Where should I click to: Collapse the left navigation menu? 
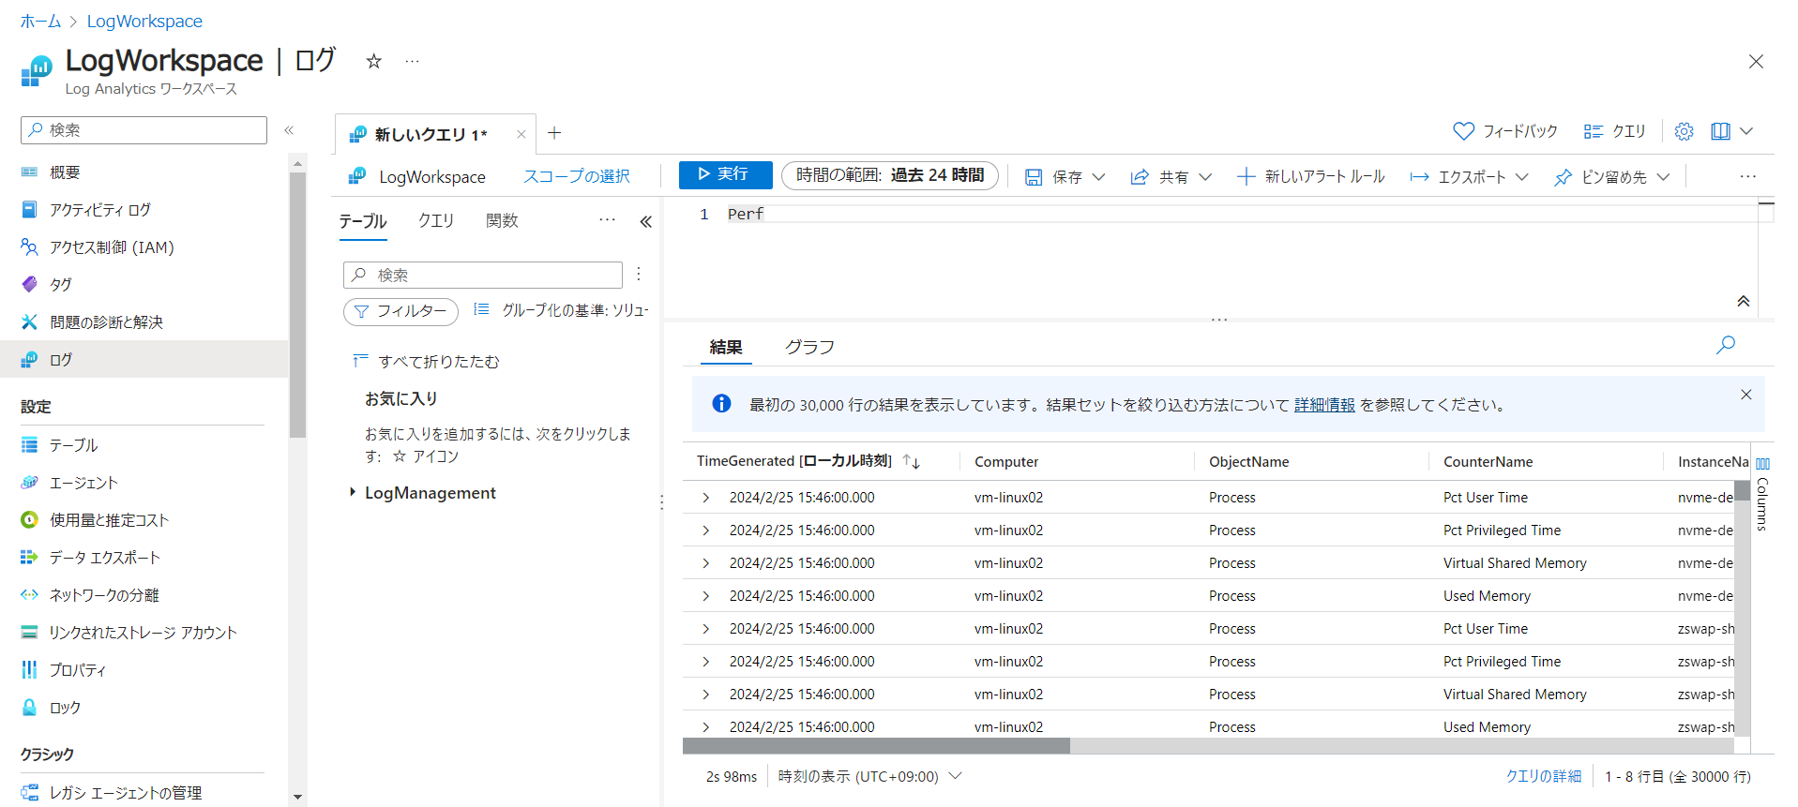click(x=289, y=130)
